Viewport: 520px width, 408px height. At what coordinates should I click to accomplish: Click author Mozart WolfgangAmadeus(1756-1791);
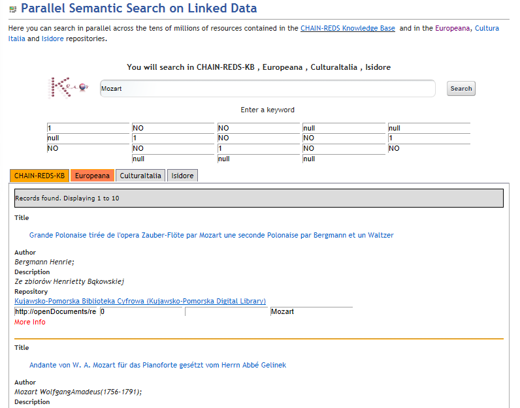click(78, 392)
